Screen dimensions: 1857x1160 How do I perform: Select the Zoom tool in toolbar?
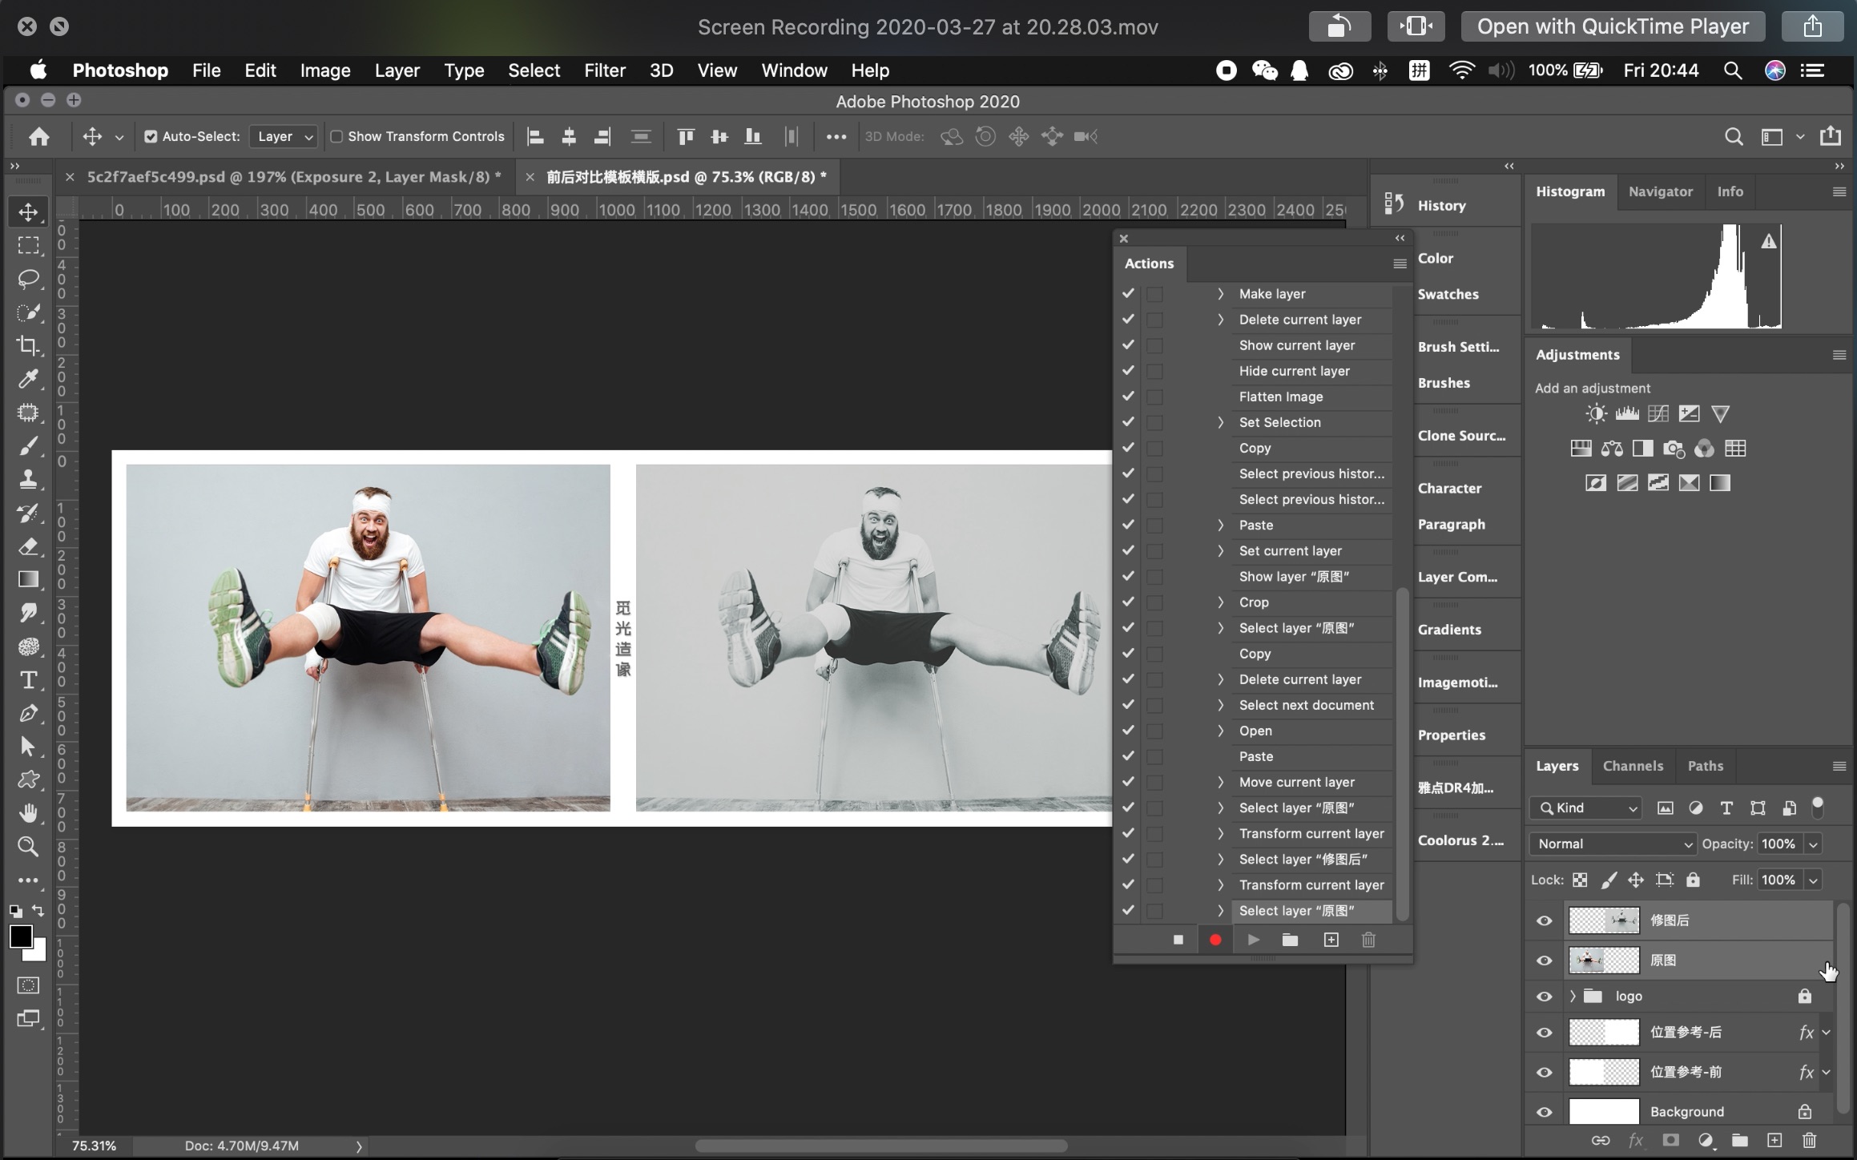28,846
